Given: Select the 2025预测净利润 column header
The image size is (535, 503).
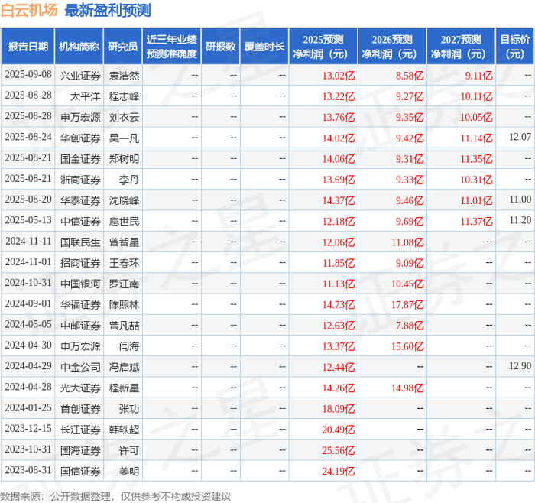Looking at the screenshot, I should 323,47.
